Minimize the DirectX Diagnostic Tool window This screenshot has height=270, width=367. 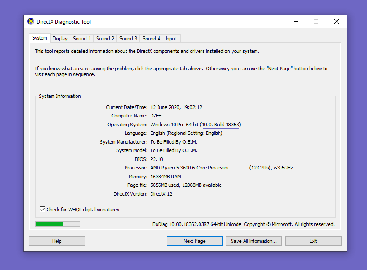tap(296, 21)
